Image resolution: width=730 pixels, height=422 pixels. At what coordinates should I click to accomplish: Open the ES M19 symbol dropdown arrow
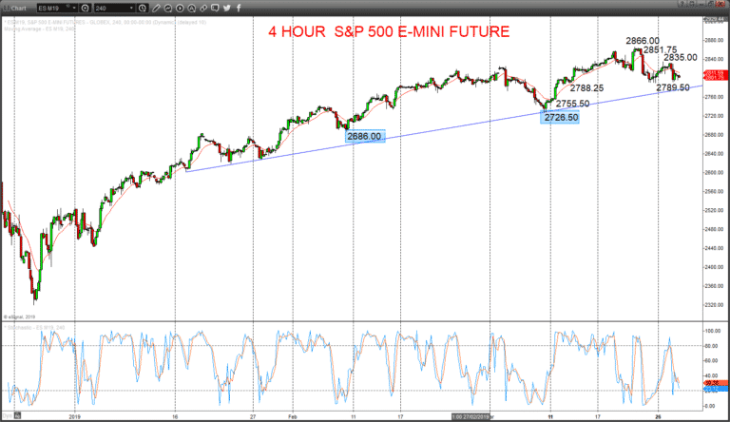pyautogui.click(x=74, y=8)
